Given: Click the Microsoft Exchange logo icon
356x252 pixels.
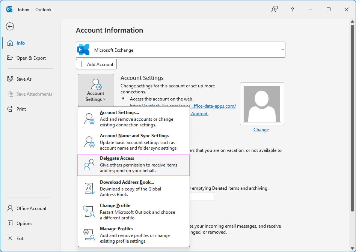Looking at the screenshot, I should [83, 49].
